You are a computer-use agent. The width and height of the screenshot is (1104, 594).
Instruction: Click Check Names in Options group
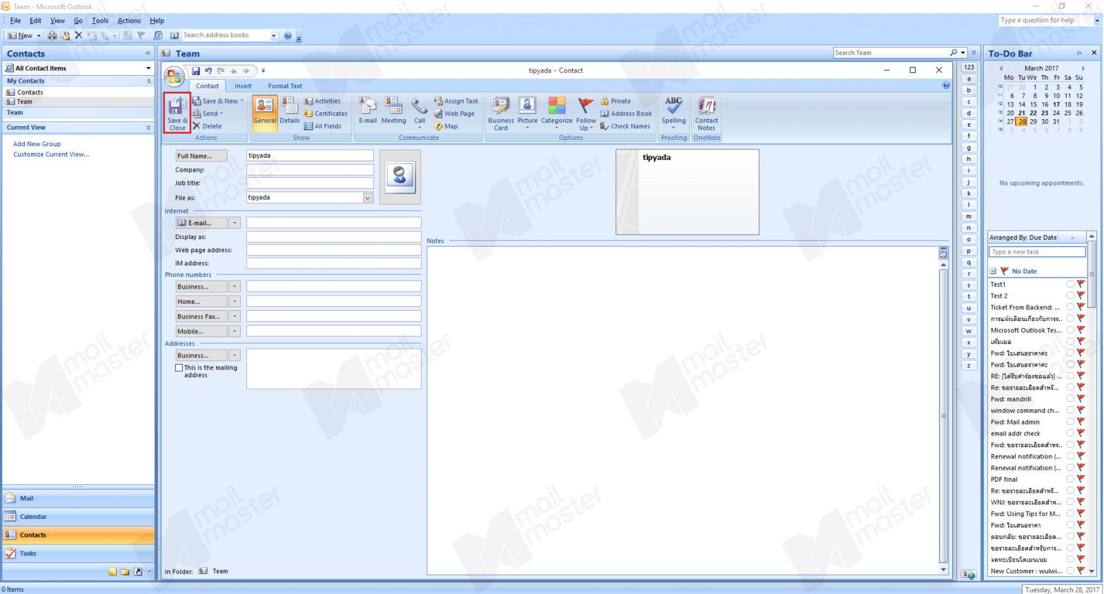click(625, 126)
